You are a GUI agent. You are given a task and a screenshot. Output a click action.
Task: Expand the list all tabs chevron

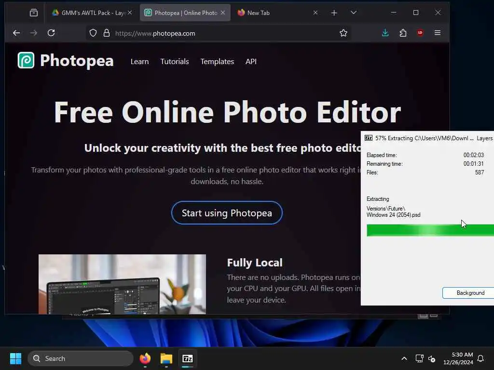coord(354,13)
